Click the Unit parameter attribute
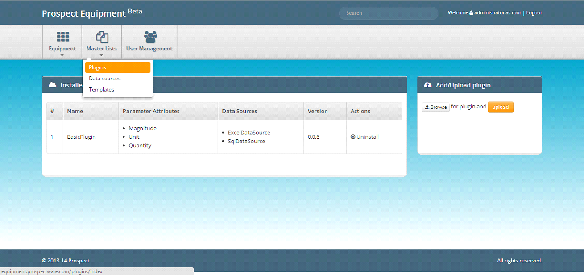 click(134, 137)
